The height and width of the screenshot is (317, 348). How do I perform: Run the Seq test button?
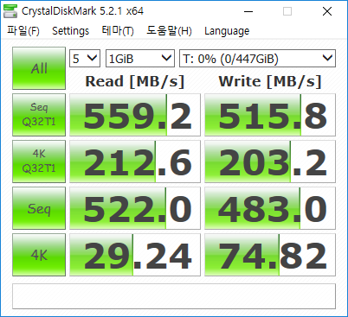tap(39, 208)
